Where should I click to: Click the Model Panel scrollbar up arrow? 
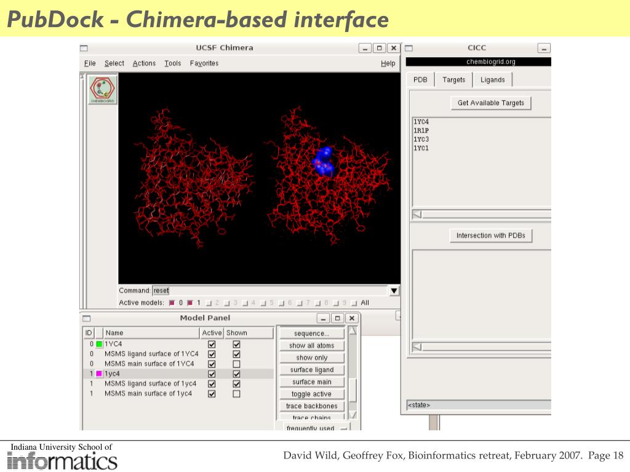coord(353,331)
